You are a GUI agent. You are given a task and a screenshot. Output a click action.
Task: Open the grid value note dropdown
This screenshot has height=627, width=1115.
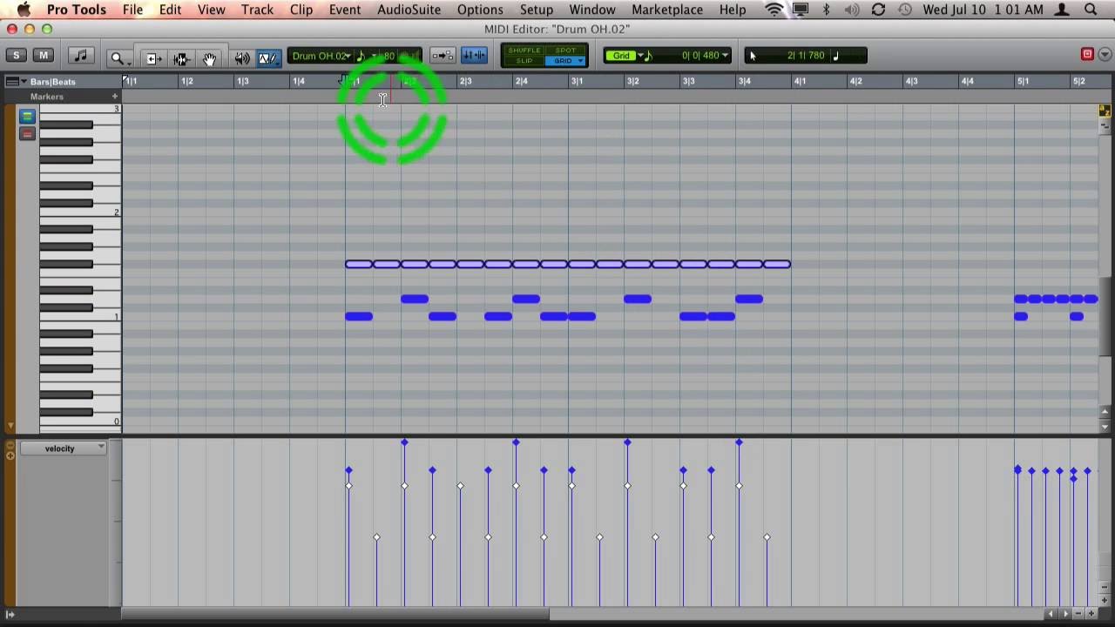645,56
